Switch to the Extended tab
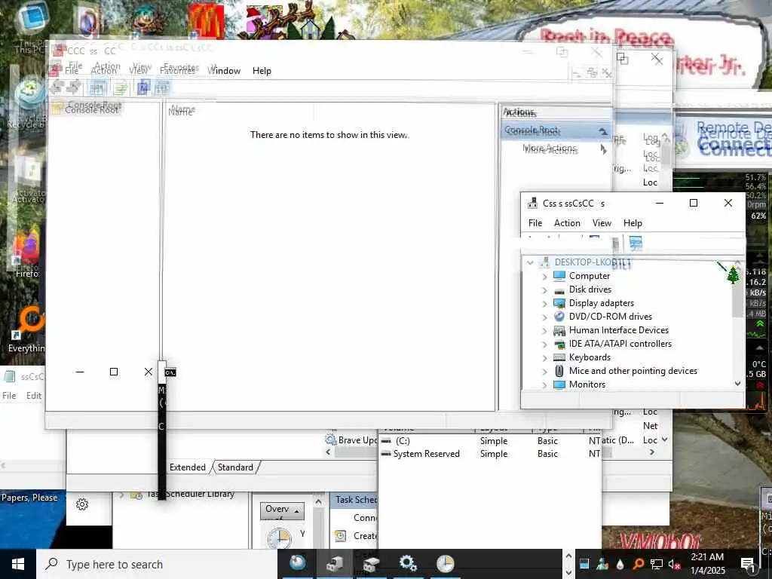The image size is (772, 579). pyautogui.click(x=188, y=467)
